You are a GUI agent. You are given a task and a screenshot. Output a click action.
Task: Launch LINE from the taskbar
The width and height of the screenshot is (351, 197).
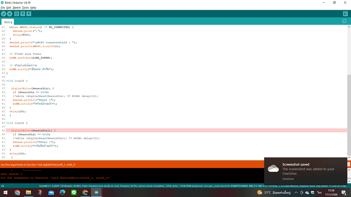coord(74,193)
